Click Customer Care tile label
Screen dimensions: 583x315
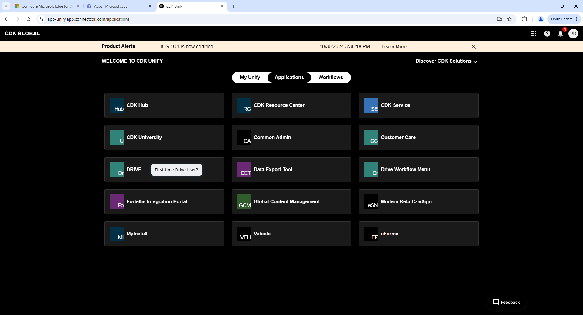(x=398, y=138)
